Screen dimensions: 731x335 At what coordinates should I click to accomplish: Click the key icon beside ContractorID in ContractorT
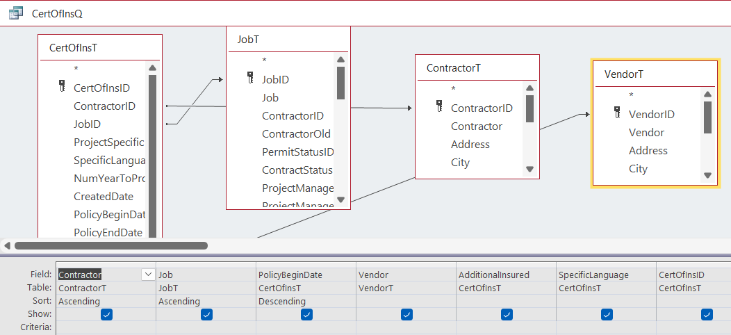pos(439,107)
